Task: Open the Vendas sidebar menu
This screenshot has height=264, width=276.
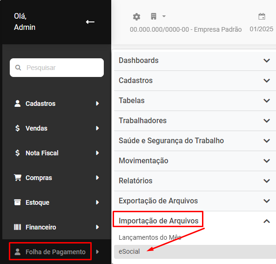Action: (56, 128)
